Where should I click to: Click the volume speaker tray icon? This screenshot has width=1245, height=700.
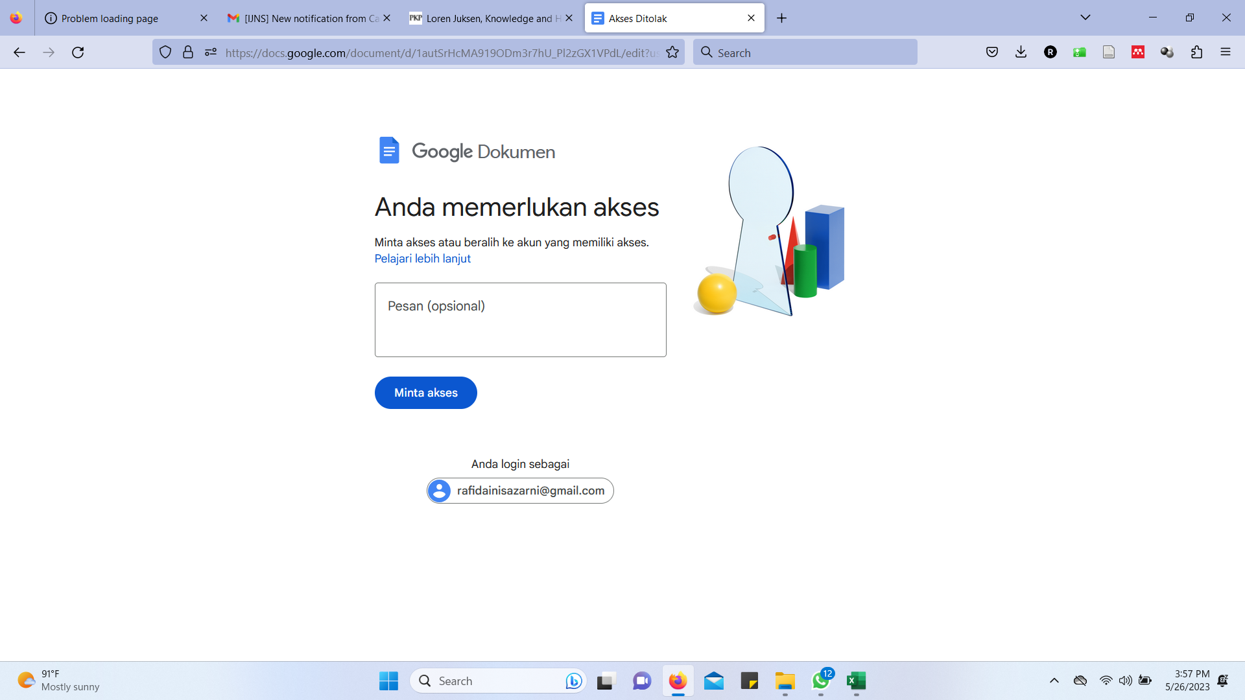pos(1126,681)
